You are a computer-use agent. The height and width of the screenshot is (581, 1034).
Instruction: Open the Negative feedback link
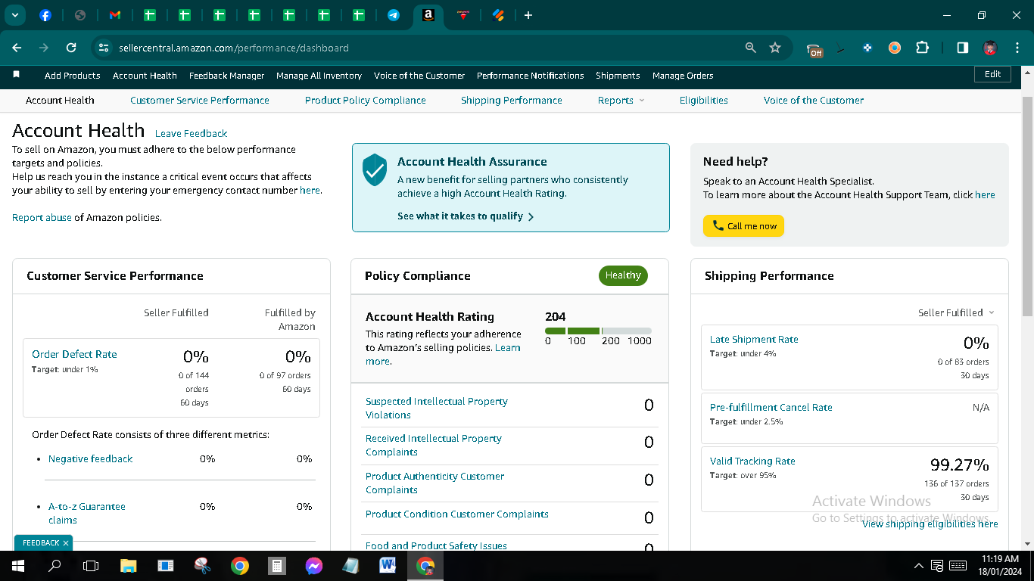point(90,458)
